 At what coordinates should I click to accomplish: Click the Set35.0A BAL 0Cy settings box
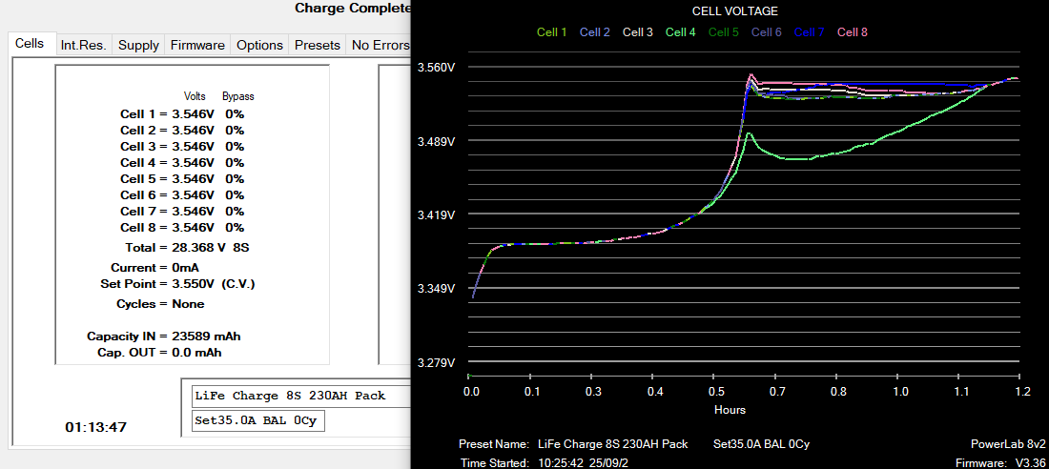click(x=257, y=420)
